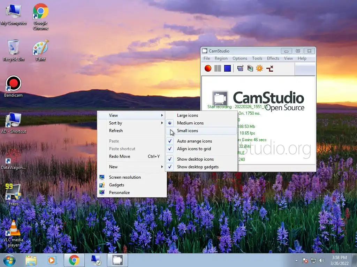Open Gadgets from context menu
The image size is (357, 267).
pos(131,185)
